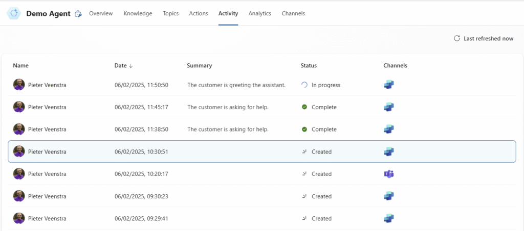524x231 pixels.
Task: Click the channel icon in the 11:45:17 row
Action: pos(389,107)
